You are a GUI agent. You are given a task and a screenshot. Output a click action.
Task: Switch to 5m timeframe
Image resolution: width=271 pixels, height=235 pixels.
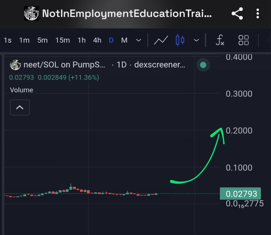(43, 40)
